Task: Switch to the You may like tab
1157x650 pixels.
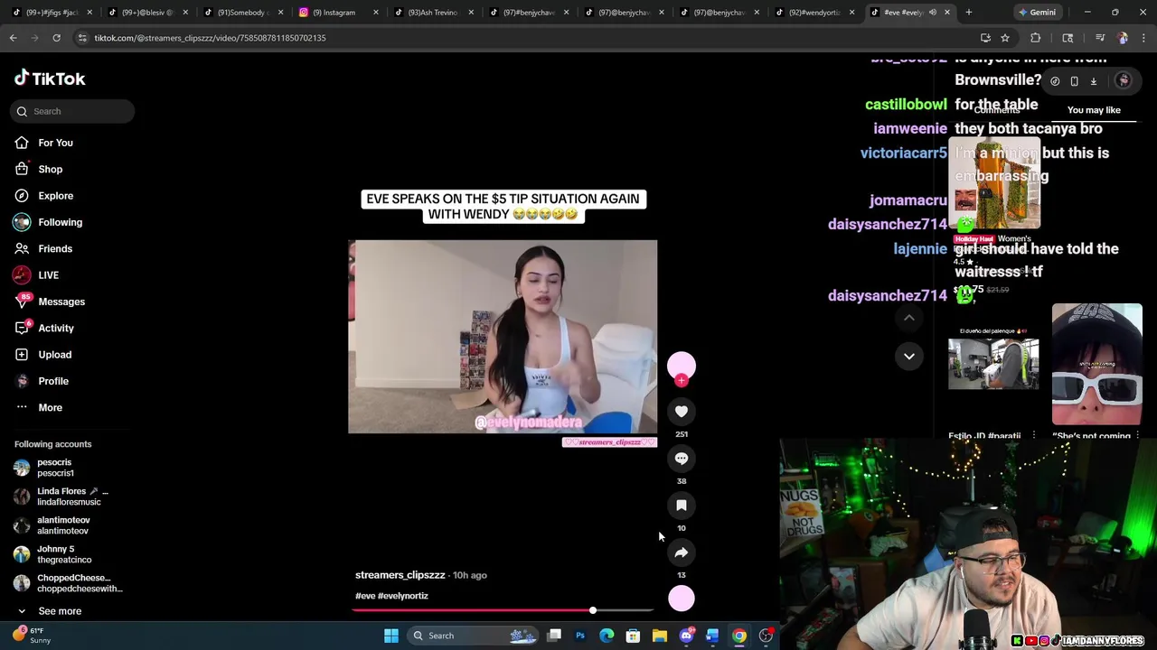Action: (1094, 110)
